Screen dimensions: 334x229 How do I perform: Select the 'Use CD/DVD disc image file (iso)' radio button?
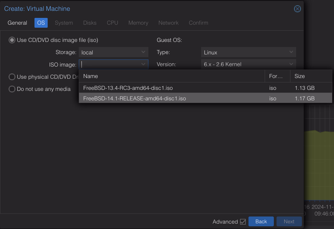coord(12,40)
